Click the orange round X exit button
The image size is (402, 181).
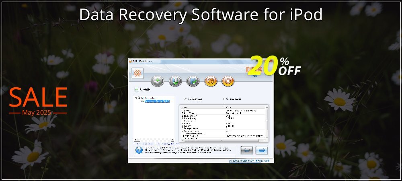[228, 81]
